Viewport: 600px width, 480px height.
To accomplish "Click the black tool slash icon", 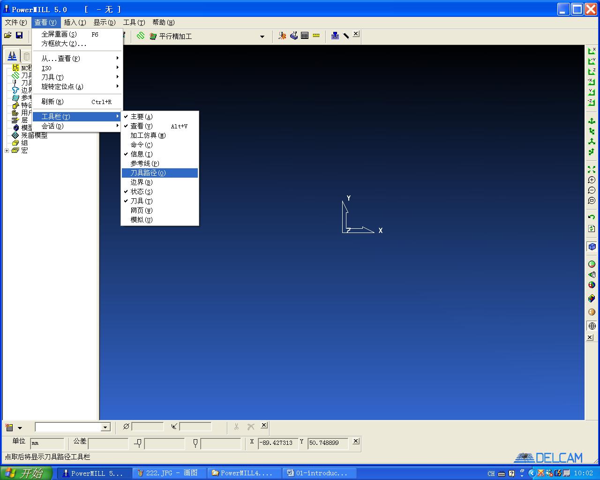I will (346, 36).
